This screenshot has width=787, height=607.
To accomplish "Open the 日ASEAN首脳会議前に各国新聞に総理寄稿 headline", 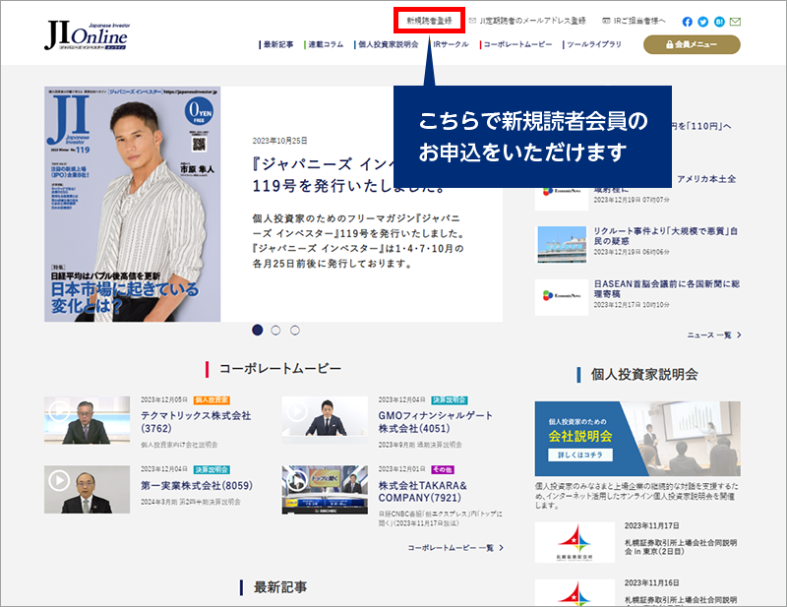I will pyautogui.click(x=667, y=288).
